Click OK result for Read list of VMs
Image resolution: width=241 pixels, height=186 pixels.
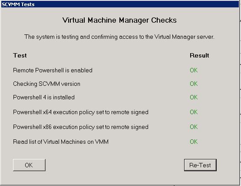[x=194, y=142]
